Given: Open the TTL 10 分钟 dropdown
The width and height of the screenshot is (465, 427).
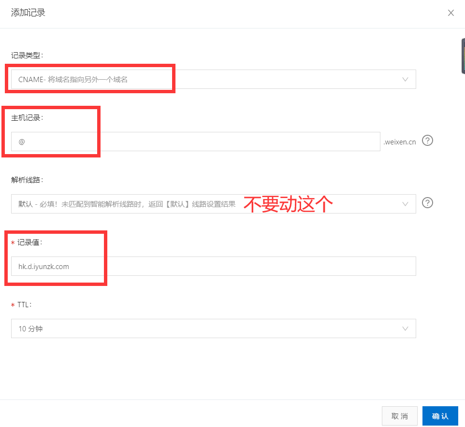Looking at the screenshot, I should pos(214,328).
